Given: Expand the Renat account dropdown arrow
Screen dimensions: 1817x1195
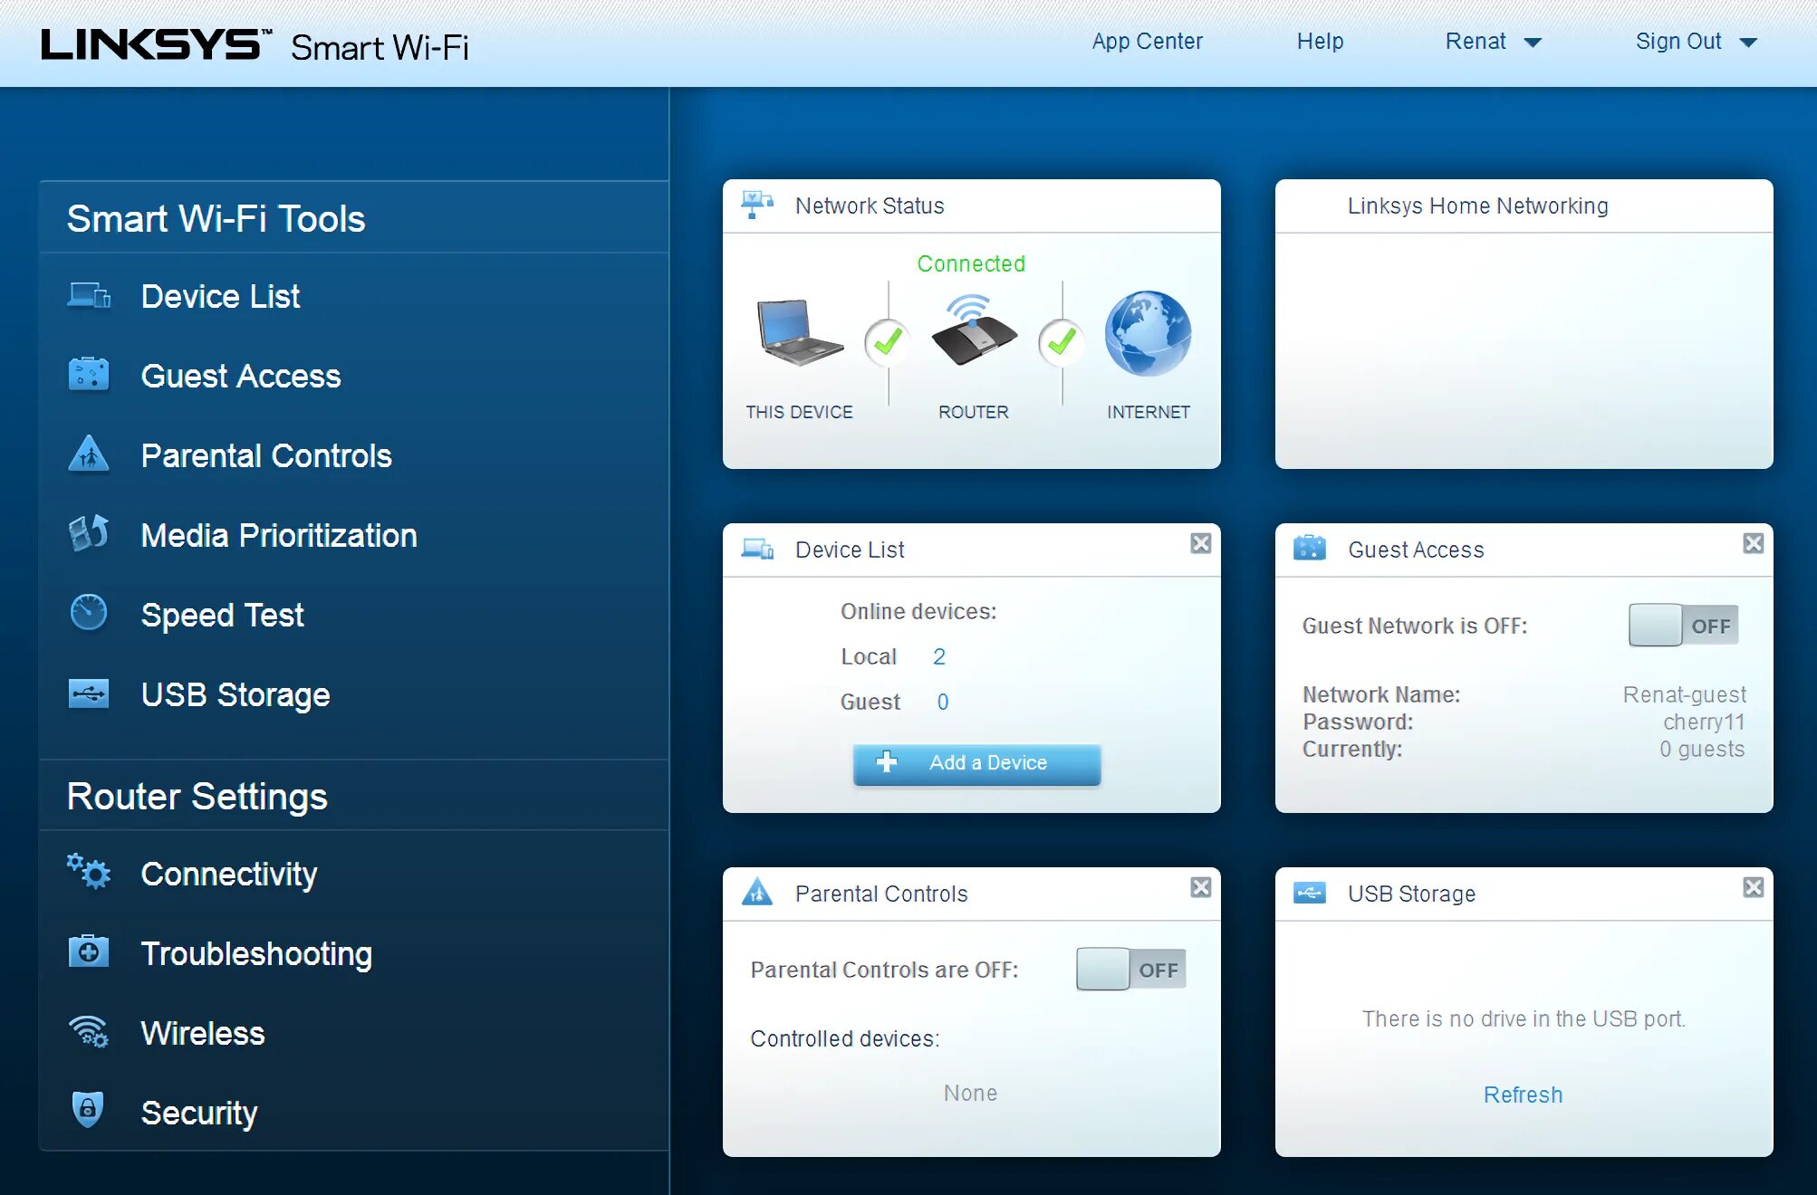Looking at the screenshot, I should [1533, 43].
